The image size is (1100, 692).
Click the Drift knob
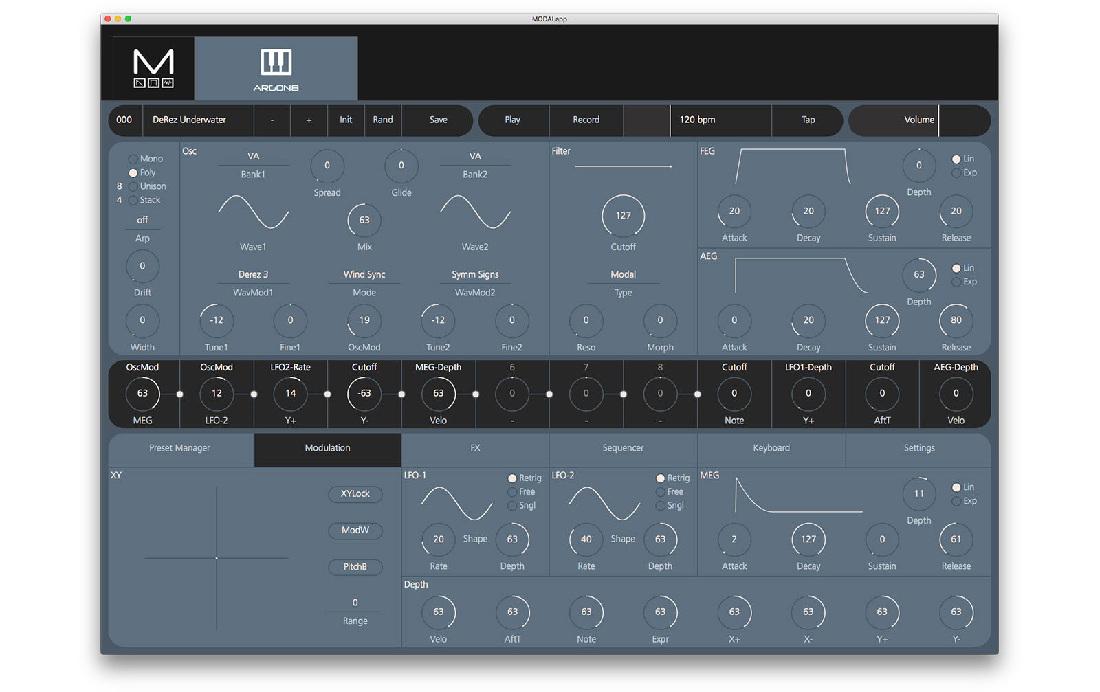point(142,266)
